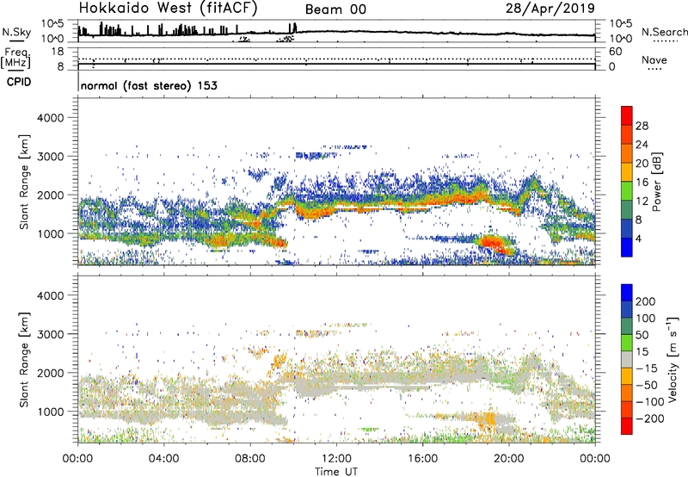Click the '4000' tick in power panel
This screenshot has height=477, width=688.
(x=50, y=118)
